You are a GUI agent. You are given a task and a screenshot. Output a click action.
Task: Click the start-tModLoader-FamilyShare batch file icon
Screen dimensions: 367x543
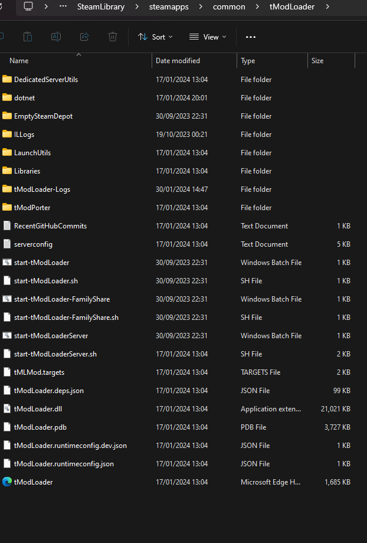click(x=7, y=299)
